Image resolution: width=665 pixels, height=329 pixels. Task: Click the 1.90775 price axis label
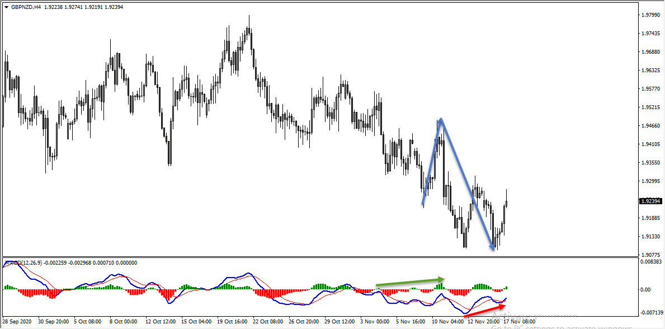click(x=650, y=255)
